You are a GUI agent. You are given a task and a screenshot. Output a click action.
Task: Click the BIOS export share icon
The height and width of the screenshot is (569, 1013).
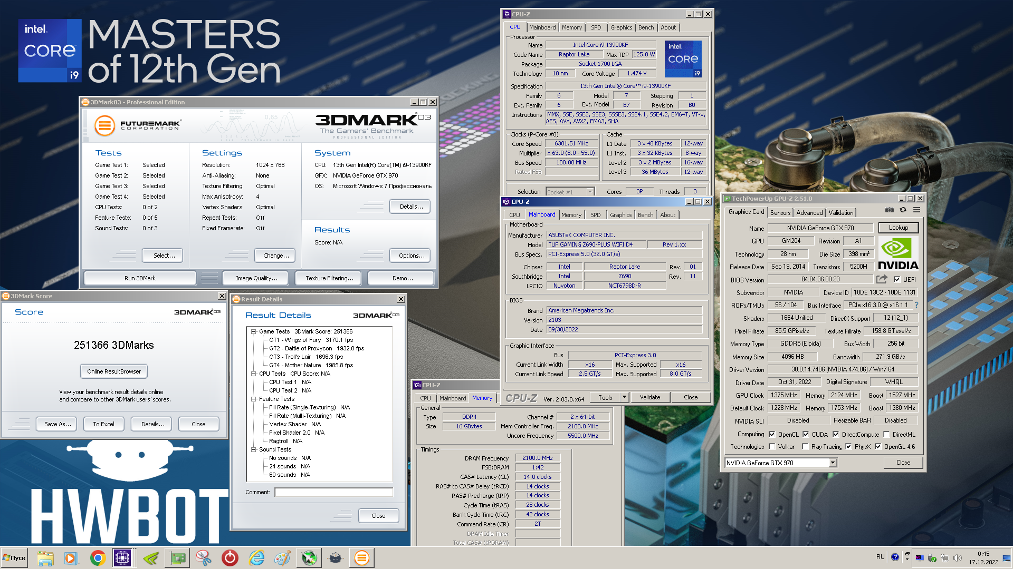pos(882,279)
